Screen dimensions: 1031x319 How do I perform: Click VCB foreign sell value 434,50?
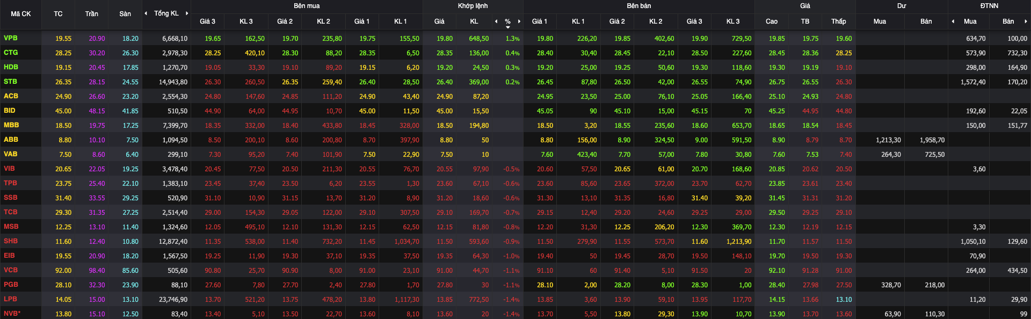tap(1018, 271)
